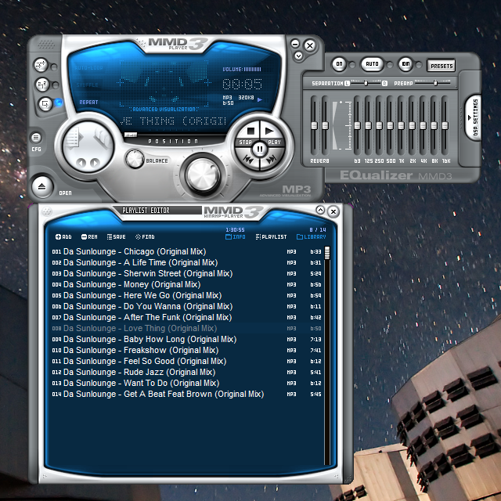
Task: Skip to previous track button
Action: pos(248,159)
